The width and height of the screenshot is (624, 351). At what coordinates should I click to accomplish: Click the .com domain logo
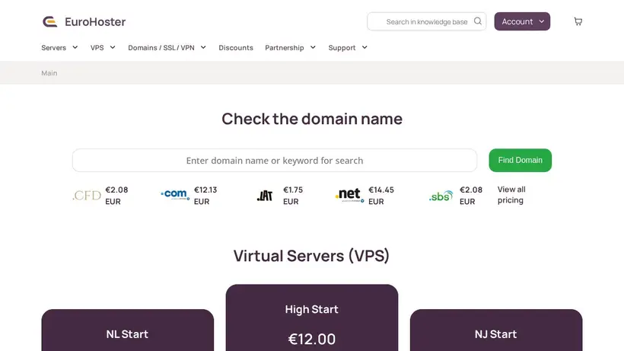(x=175, y=195)
